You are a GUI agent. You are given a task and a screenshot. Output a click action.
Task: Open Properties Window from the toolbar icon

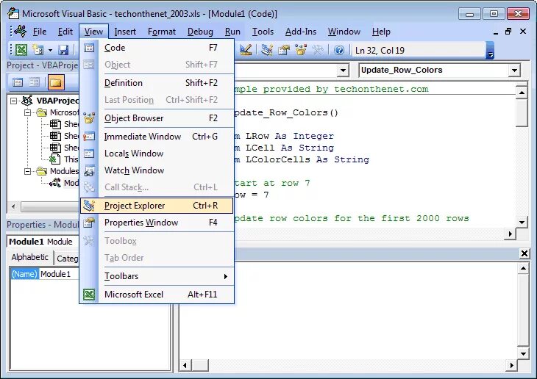coord(283,50)
